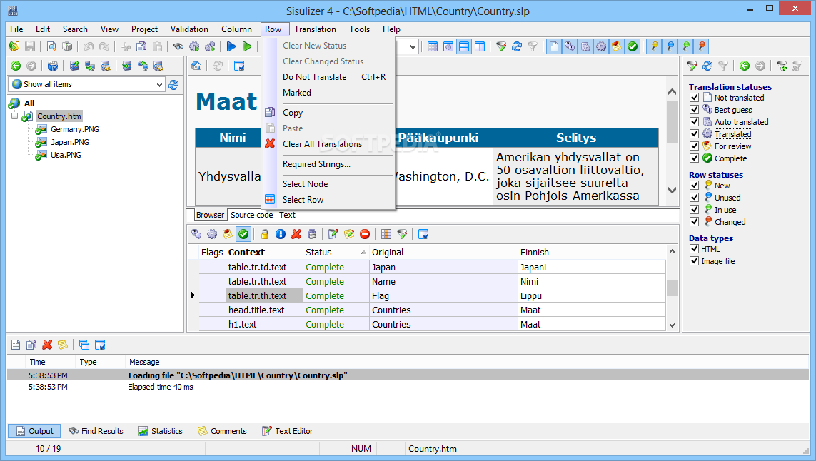Click the red Changed pin toolbar icon

click(x=702, y=46)
